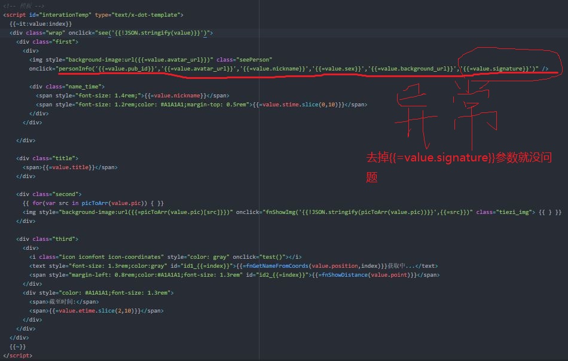Click the {{=value.title}} span content
This screenshot has height=361, width=568.
[69, 167]
